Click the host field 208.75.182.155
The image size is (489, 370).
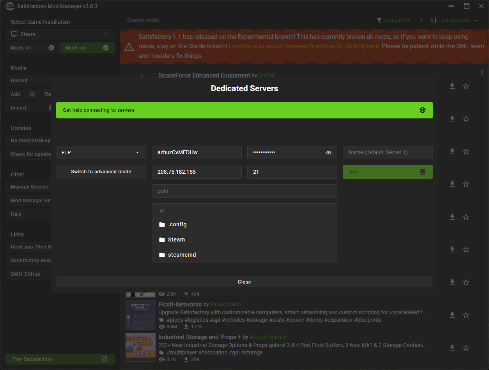[197, 172]
